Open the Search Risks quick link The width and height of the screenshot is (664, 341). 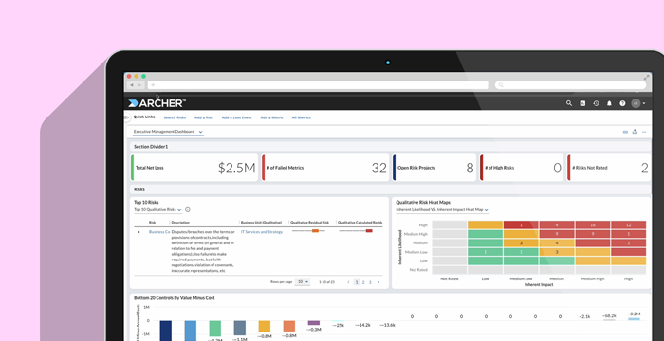tap(175, 117)
